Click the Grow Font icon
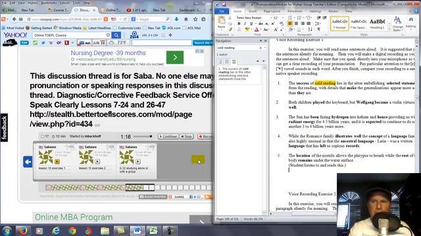The image size is (421, 236). pos(276,29)
